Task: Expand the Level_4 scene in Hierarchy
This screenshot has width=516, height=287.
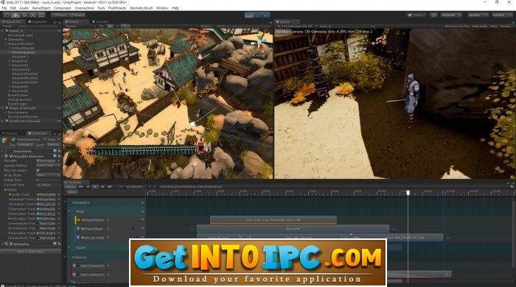Action: tap(3, 30)
